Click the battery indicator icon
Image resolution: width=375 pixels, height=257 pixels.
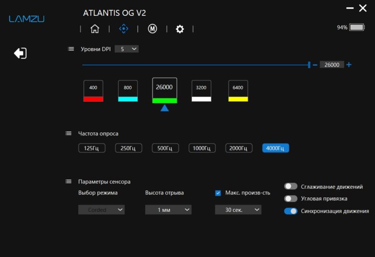(357, 27)
